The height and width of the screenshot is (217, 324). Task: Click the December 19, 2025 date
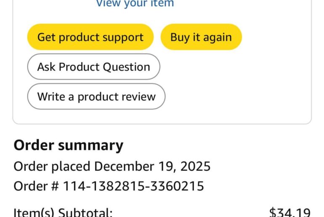(x=152, y=166)
